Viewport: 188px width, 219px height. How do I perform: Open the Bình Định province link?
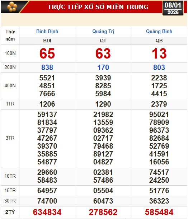click(47, 32)
